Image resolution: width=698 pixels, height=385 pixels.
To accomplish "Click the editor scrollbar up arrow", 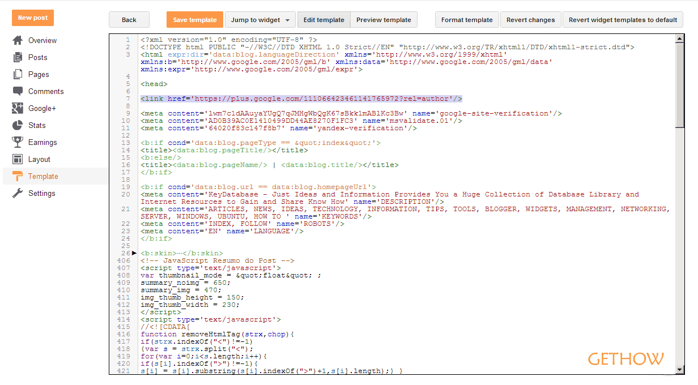I will click(x=680, y=39).
